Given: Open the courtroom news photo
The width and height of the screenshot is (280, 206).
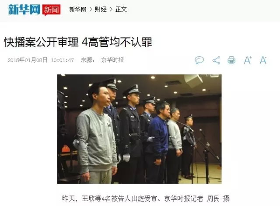Looking at the screenshot, I should tap(139, 129).
